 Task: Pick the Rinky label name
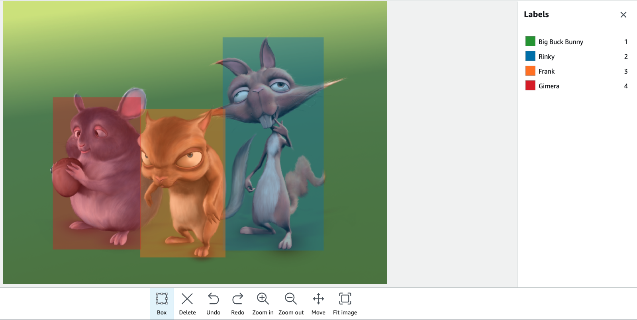[546, 57]
